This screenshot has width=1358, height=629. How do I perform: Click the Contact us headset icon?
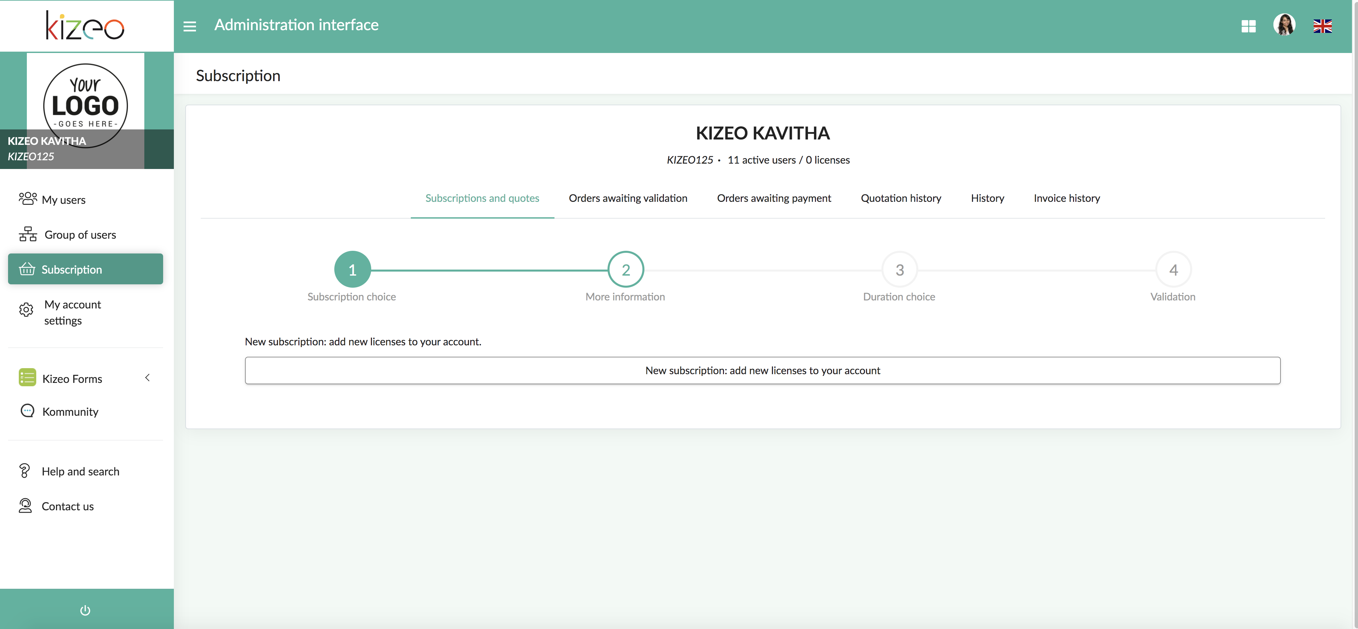coord(25,506)
